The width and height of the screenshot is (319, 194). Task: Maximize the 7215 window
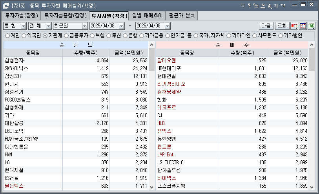[x=303, y=4]
